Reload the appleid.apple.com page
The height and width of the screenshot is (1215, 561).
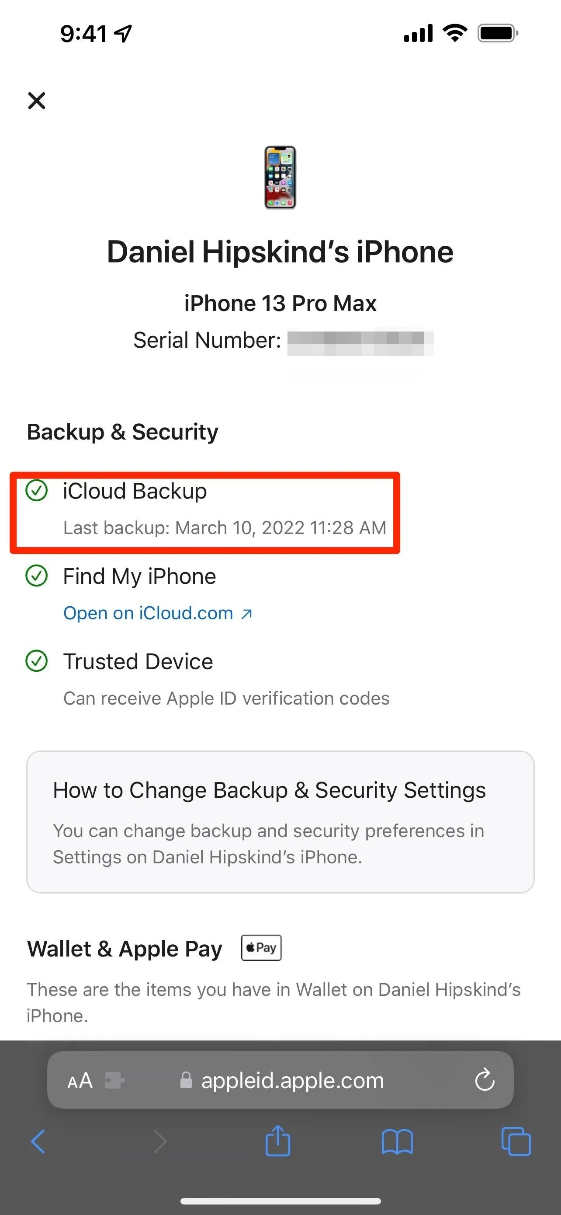(x=485, y=1079)
